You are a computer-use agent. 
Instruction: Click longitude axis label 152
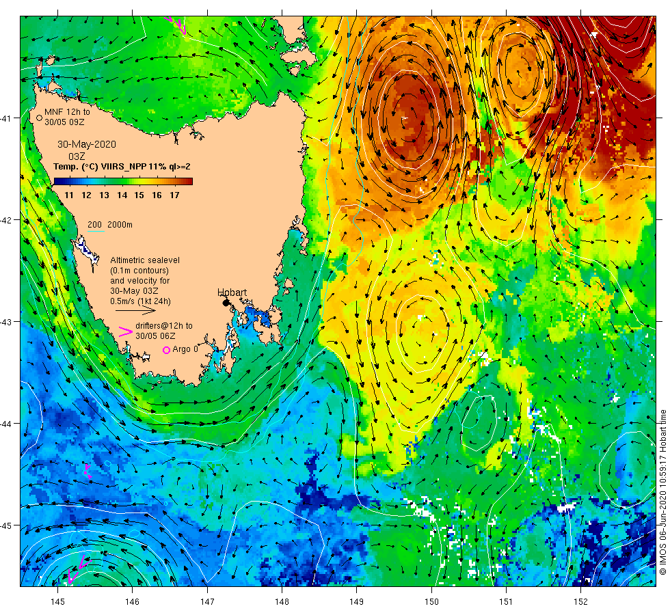click(x=580, y=602)
